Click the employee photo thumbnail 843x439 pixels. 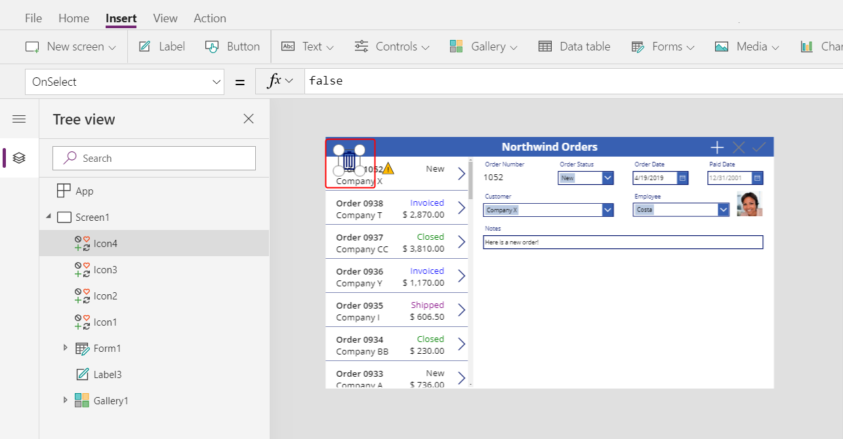(x=750, y=204)
